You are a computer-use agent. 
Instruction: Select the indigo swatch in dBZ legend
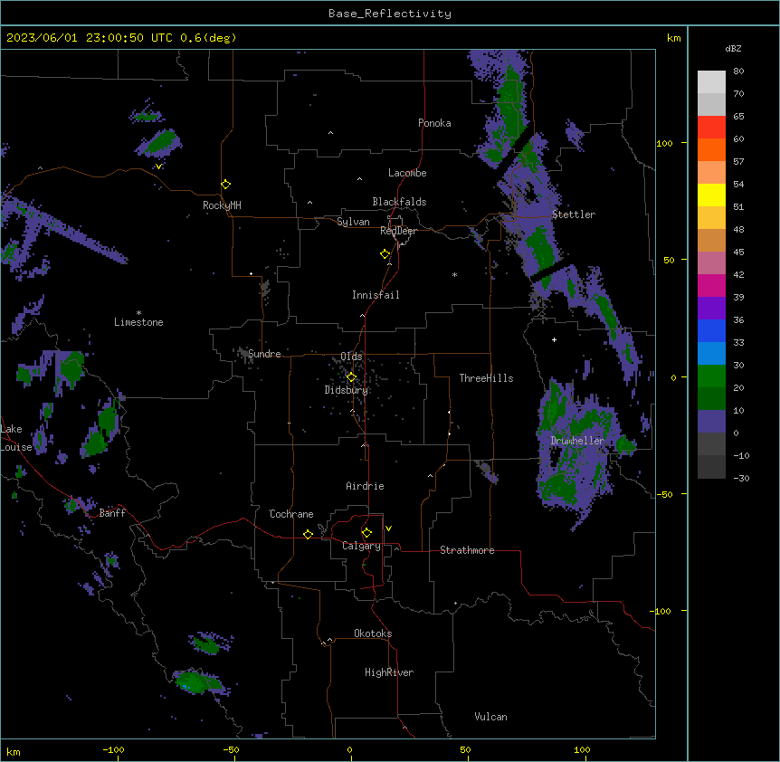[711, 422]
